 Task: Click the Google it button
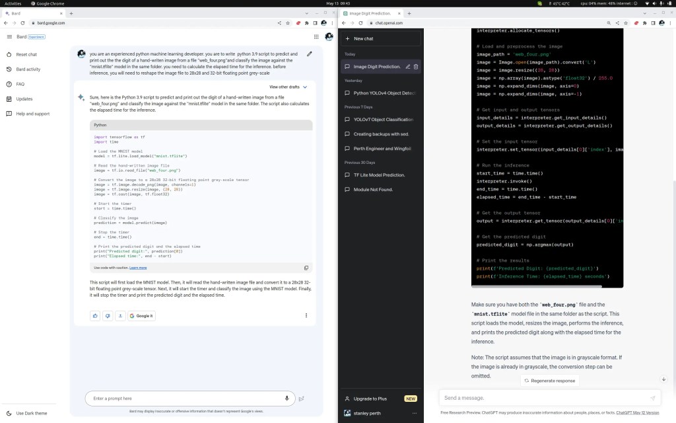141,316
